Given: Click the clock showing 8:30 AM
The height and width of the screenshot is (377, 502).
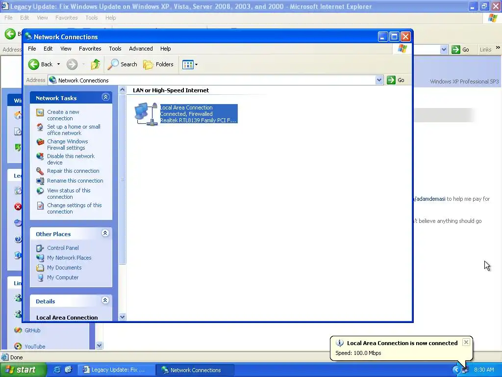Looking at the screenshot, I should tap(484, 370).
